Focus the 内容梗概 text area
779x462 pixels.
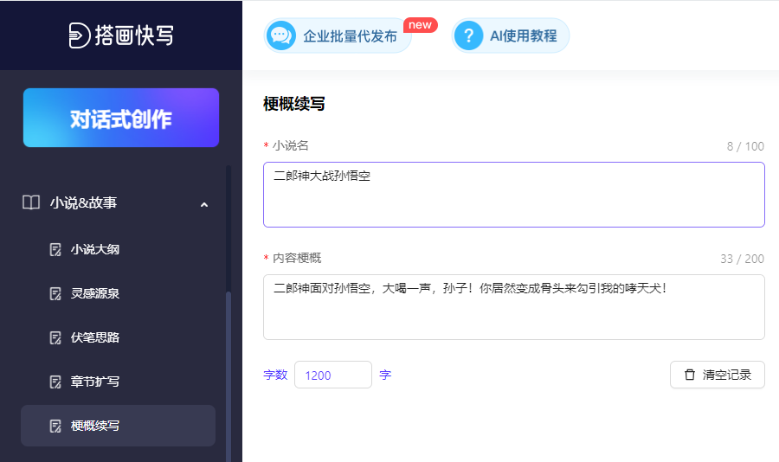[x=513, y=307]
